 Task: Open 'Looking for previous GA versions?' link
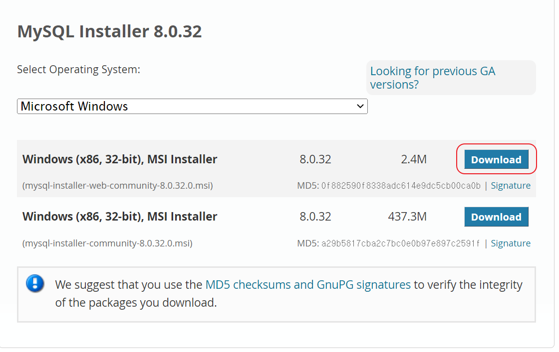pyautogui.click(x=432, y=78)
